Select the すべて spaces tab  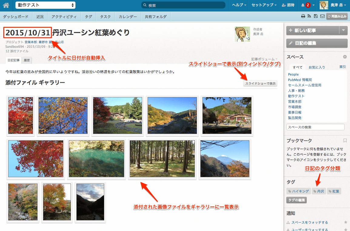298,67
